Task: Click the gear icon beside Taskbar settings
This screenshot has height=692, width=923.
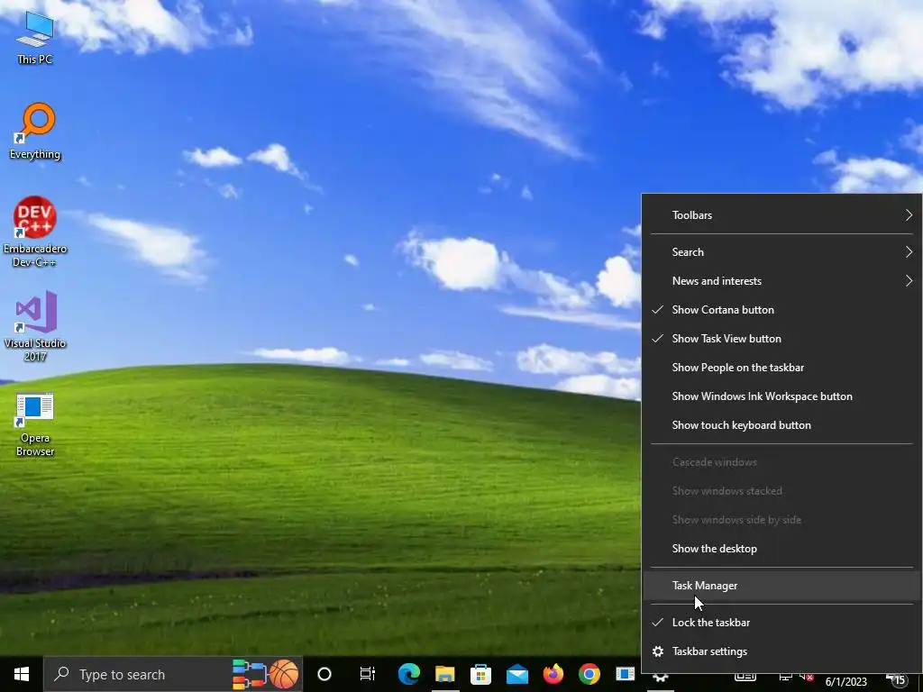Action: pyautogui.click(x=658, y=651)
